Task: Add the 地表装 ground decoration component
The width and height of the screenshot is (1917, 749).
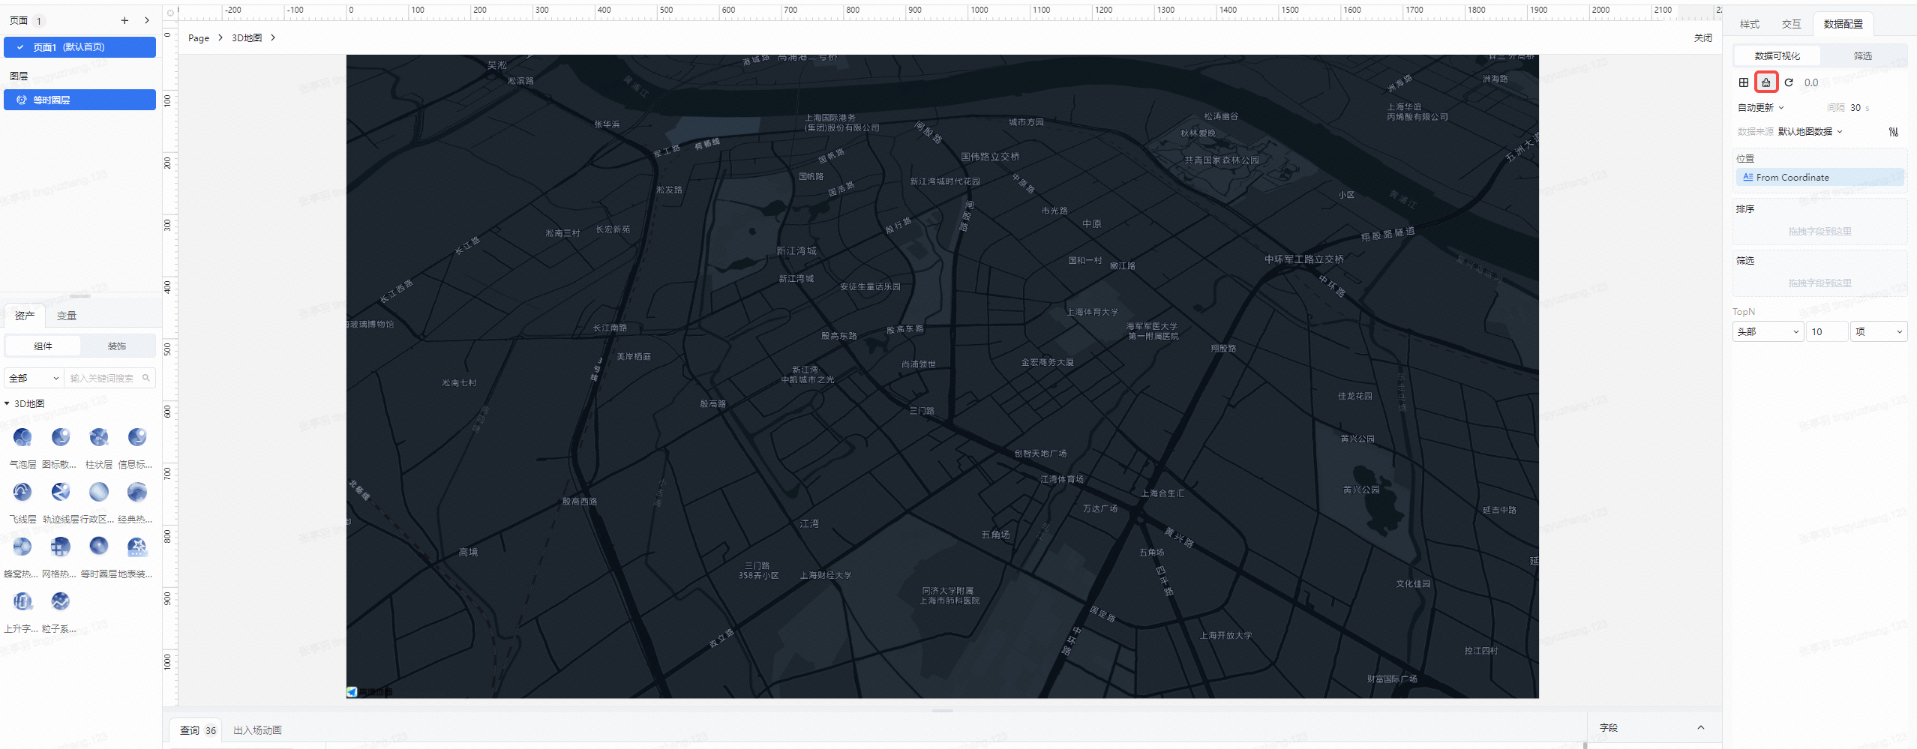Action: pos(137,546)
